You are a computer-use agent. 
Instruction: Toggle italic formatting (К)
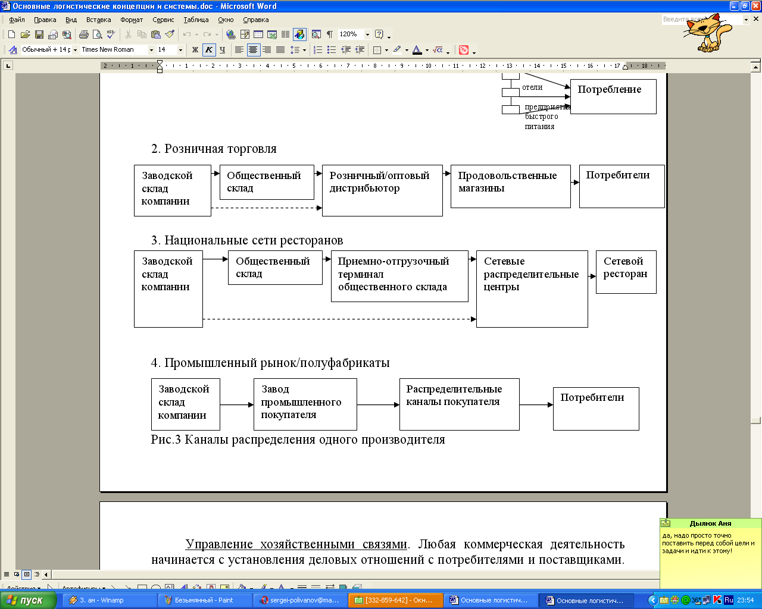point(208,50)
